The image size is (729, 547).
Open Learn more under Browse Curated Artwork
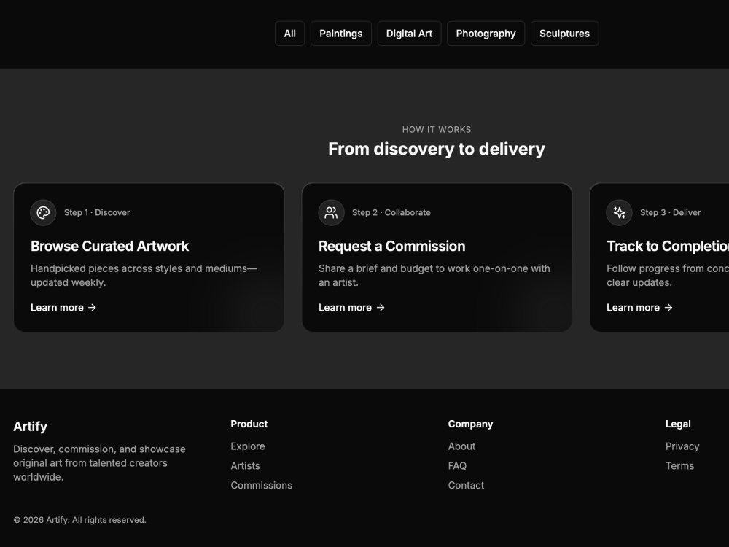63,308
